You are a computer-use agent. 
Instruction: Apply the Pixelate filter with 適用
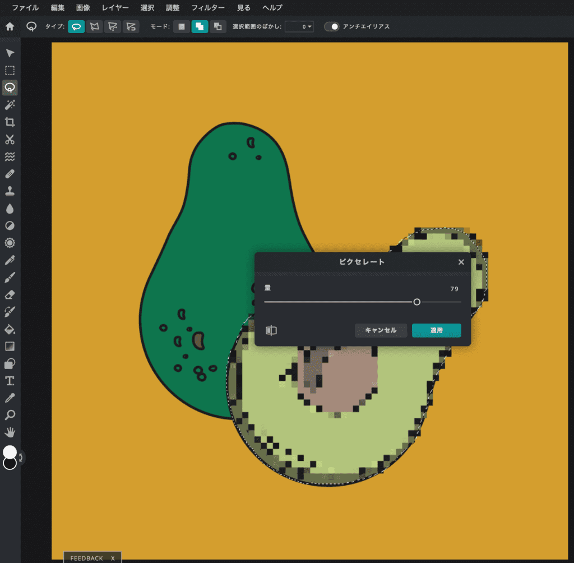point(436,330)
